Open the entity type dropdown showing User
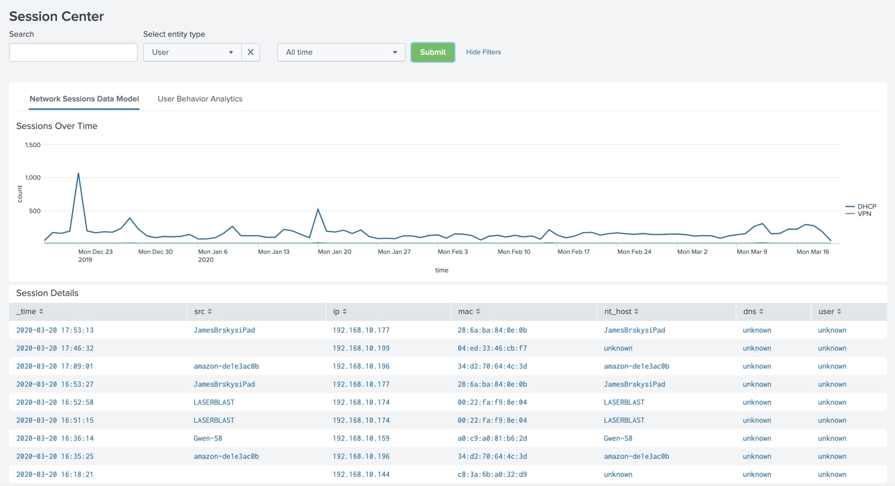This screenshot has width=895, height=486. tap(193, 52)
